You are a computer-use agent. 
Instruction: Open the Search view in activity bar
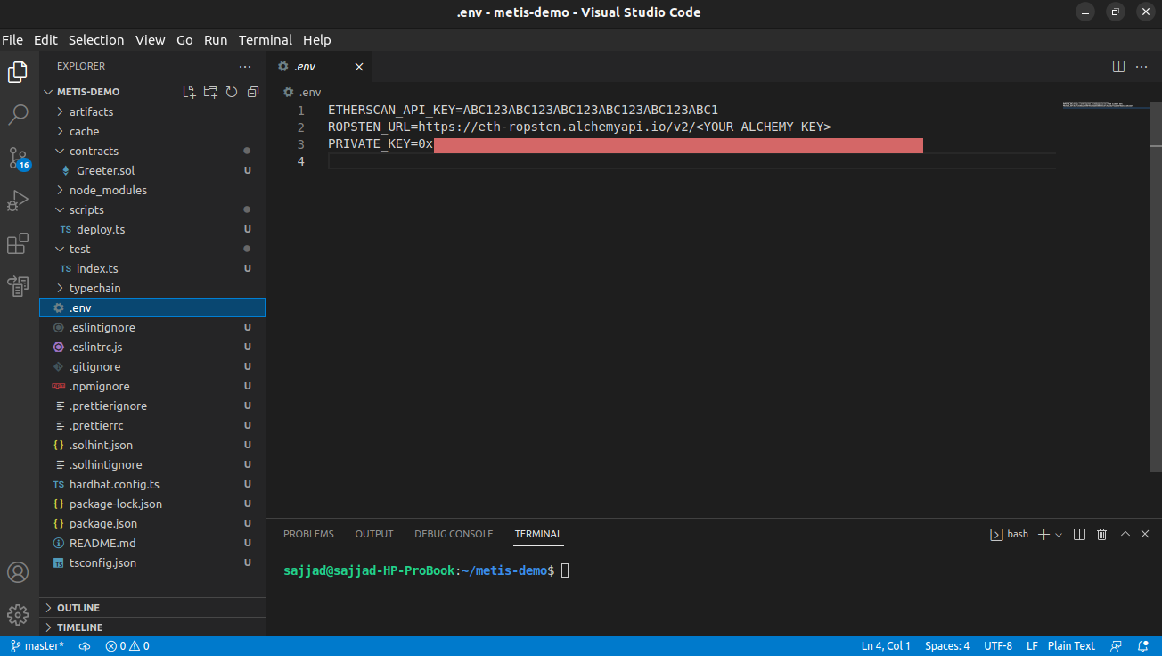tap(18, 115)
